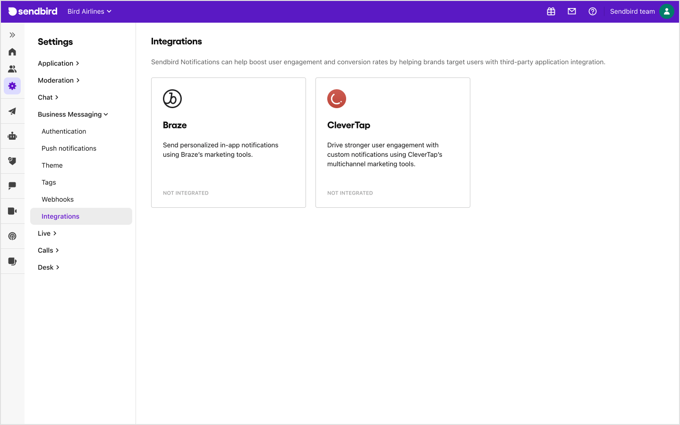Expand the Desk settings section
The image size is (680, 425).
point(49,267)
